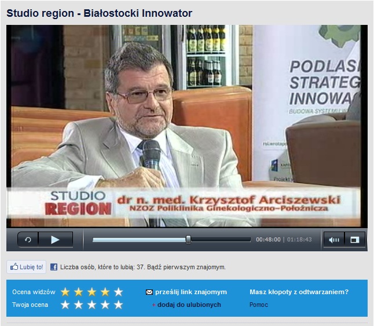Screen dimensions: 374x326
Task: Click the text Masz kłopoty z odtwarzaniem?
Action: click(299, 292)
